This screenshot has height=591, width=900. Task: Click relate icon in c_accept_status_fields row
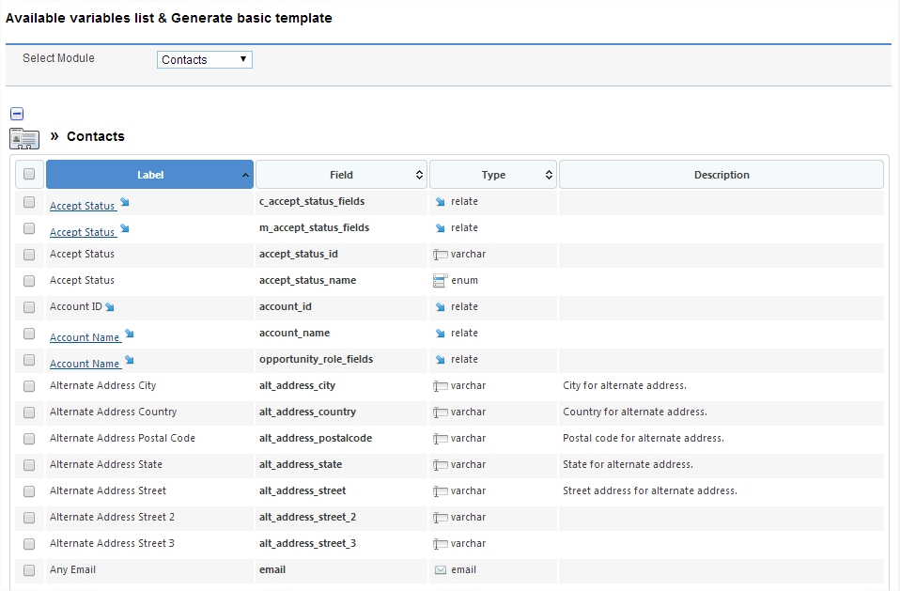tap(440, 202)
